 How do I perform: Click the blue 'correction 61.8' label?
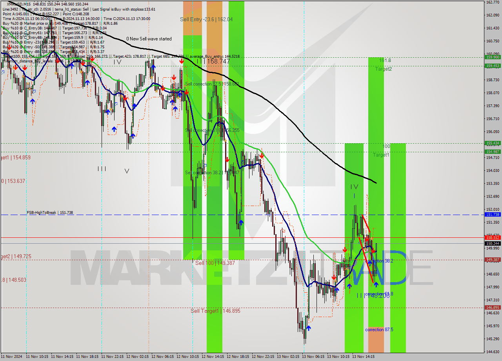tap(379, 294)
